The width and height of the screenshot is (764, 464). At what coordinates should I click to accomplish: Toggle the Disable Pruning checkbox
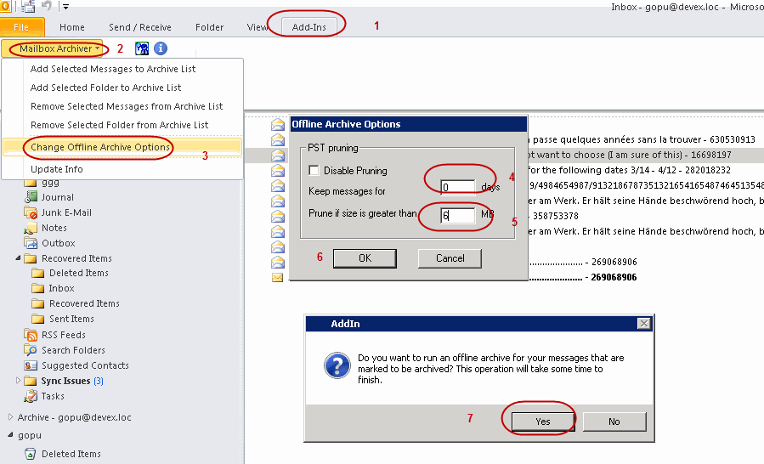[314, 171]
